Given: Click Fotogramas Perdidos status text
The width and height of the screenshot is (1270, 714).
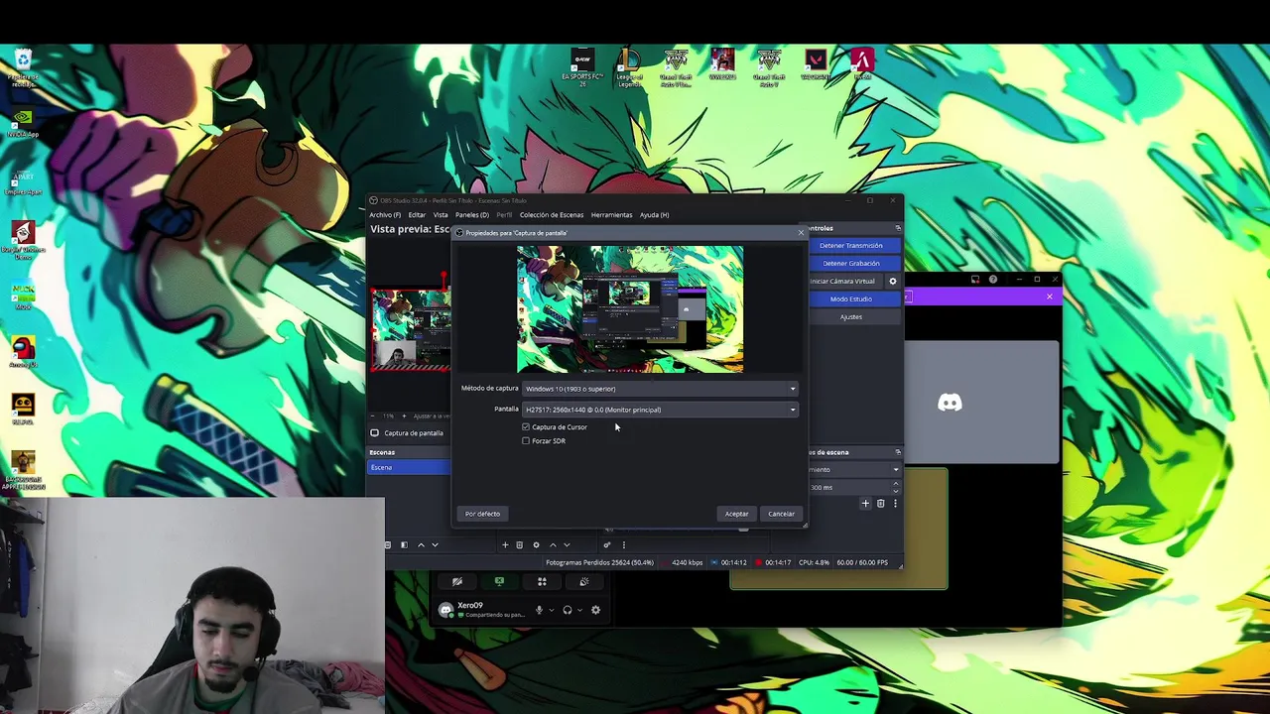Looking at the screenshot, I should pyautogui.click(x=599, y=562).
